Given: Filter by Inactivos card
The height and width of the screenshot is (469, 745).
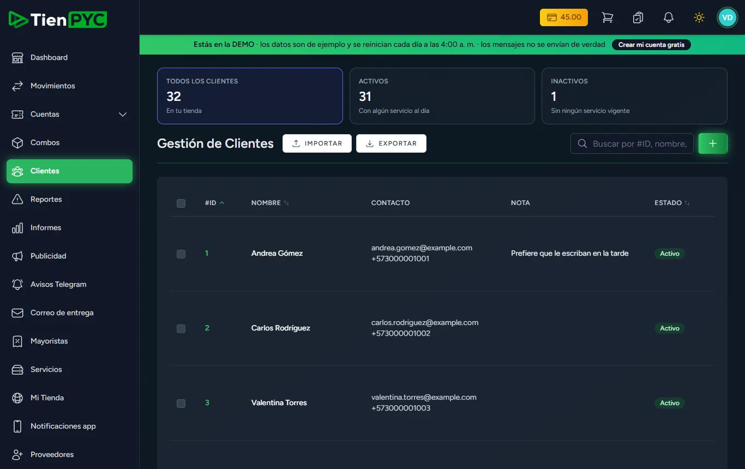Looking at the screenshot, I should click(634, 96).
